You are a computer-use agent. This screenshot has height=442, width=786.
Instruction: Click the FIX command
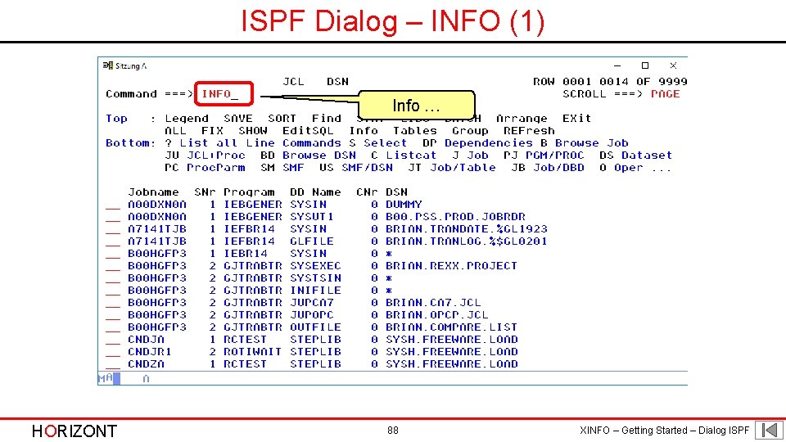tap(212, 131)
